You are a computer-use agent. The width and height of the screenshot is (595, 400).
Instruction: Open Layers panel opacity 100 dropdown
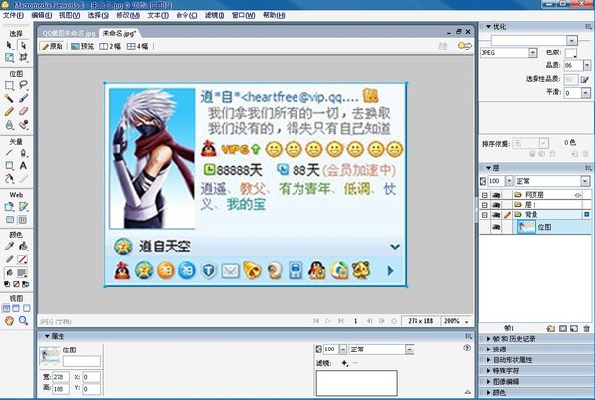click(x=509, y=181)
